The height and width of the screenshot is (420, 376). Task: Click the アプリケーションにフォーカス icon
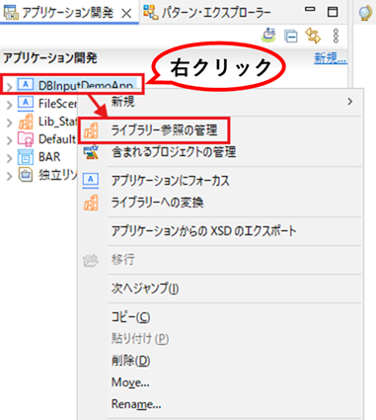click(x=91, y=181)
